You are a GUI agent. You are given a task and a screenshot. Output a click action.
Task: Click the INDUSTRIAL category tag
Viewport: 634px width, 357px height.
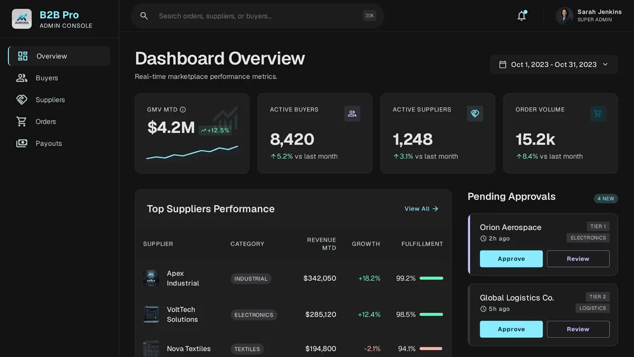click(x=251, y=279)
